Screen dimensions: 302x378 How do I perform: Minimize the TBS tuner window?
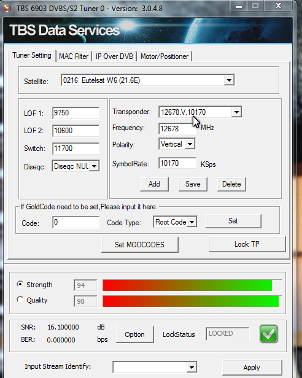point(239,6)
